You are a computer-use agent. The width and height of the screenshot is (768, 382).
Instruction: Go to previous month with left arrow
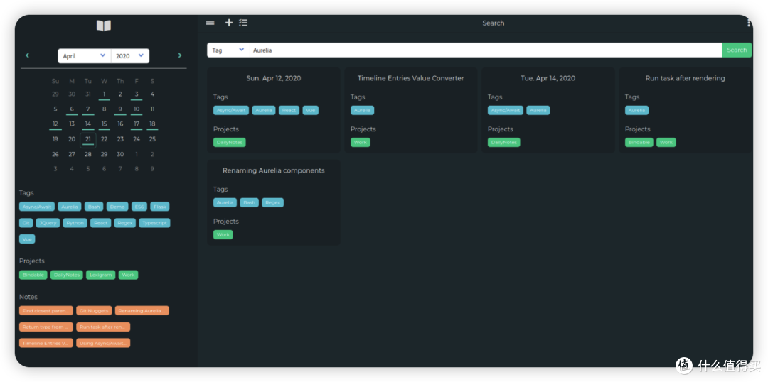click(27, 55)
